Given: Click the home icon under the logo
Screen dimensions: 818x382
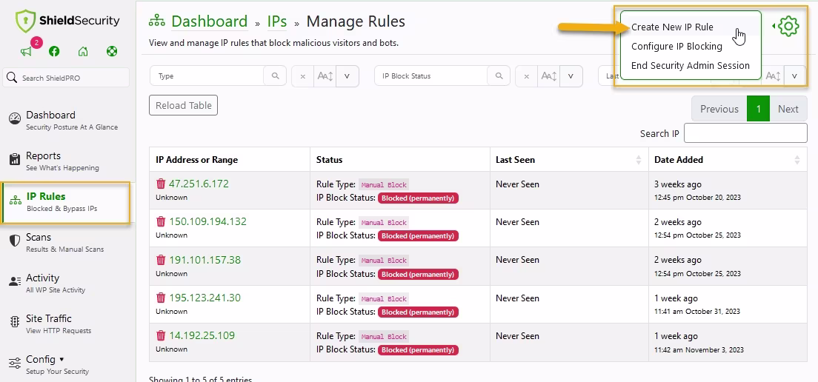Looking at the screenshot, I should click(83, 52).
